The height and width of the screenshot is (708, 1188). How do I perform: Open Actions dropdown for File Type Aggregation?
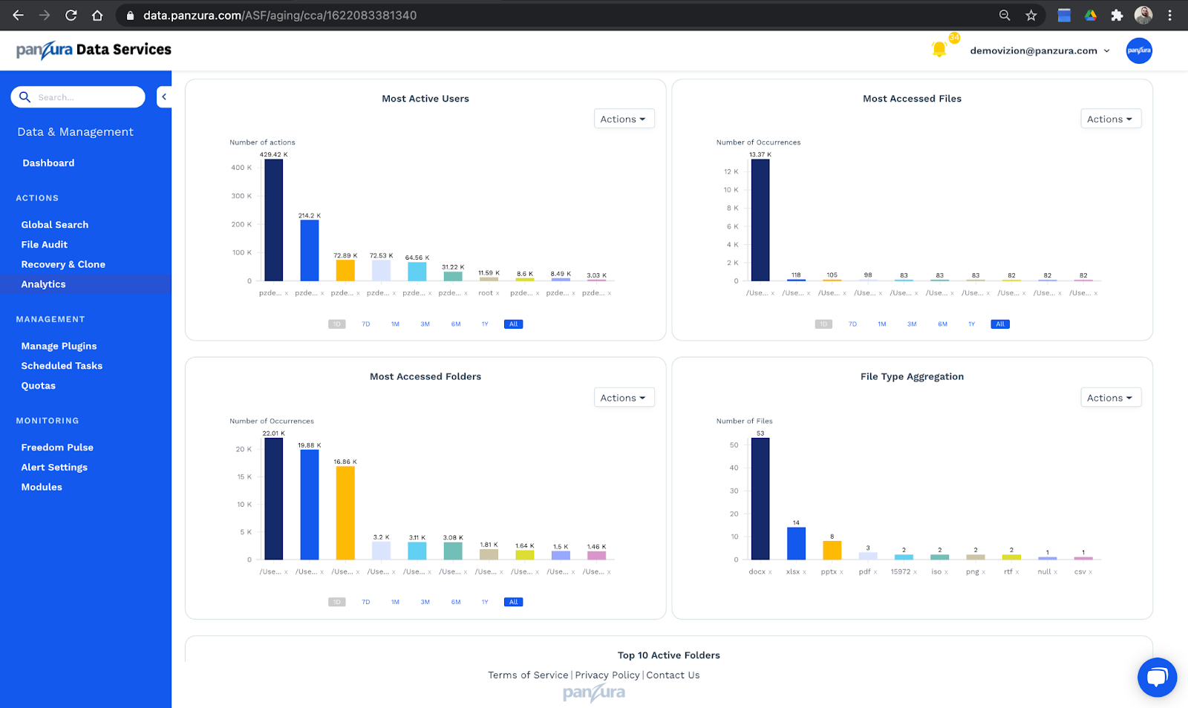[1111, 398]
